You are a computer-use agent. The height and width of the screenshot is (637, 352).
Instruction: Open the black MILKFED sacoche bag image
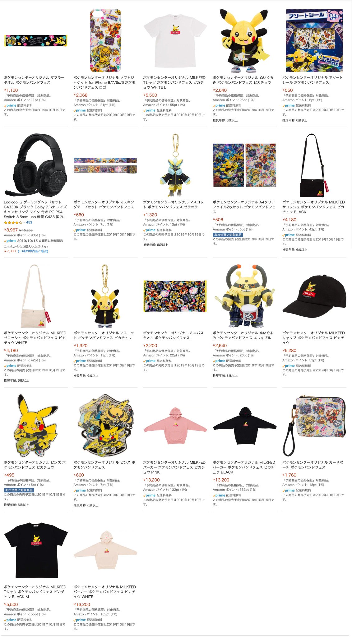coord(314,165)
